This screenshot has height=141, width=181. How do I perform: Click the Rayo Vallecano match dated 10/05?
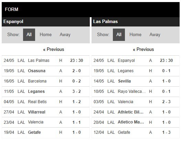pos(136,91)
